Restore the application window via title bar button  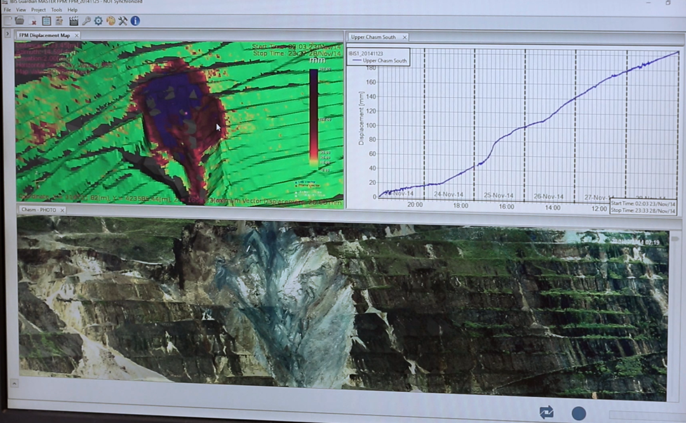pos(668,3)
